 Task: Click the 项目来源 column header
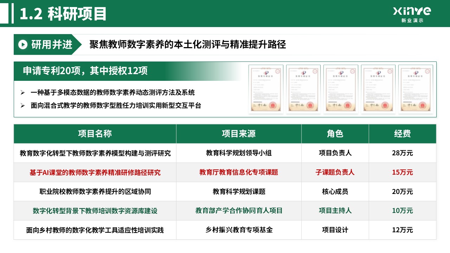239,134
